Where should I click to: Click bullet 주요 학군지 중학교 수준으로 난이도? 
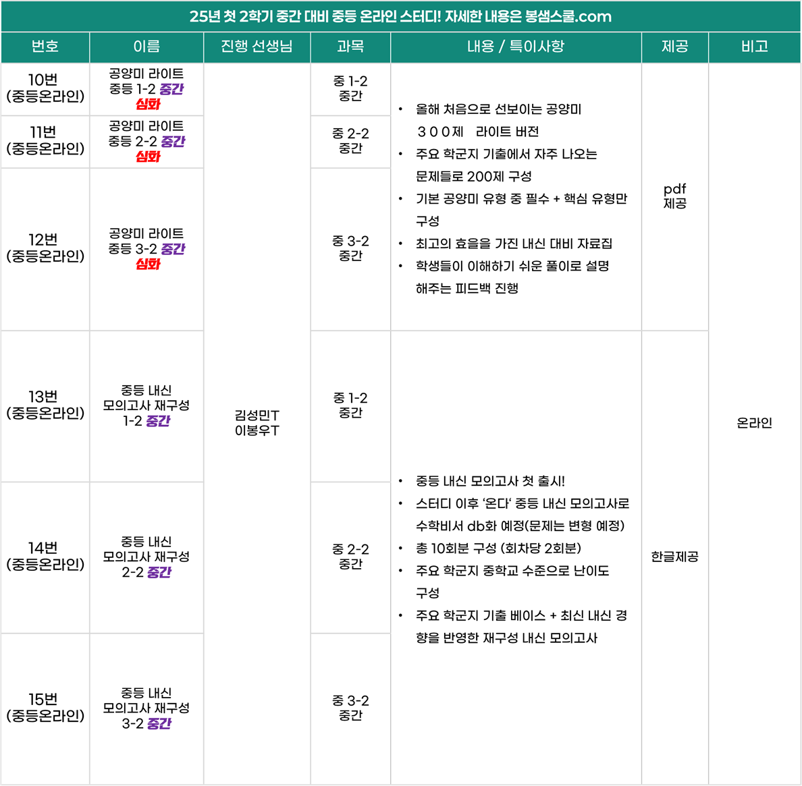[x=512, y=582]
